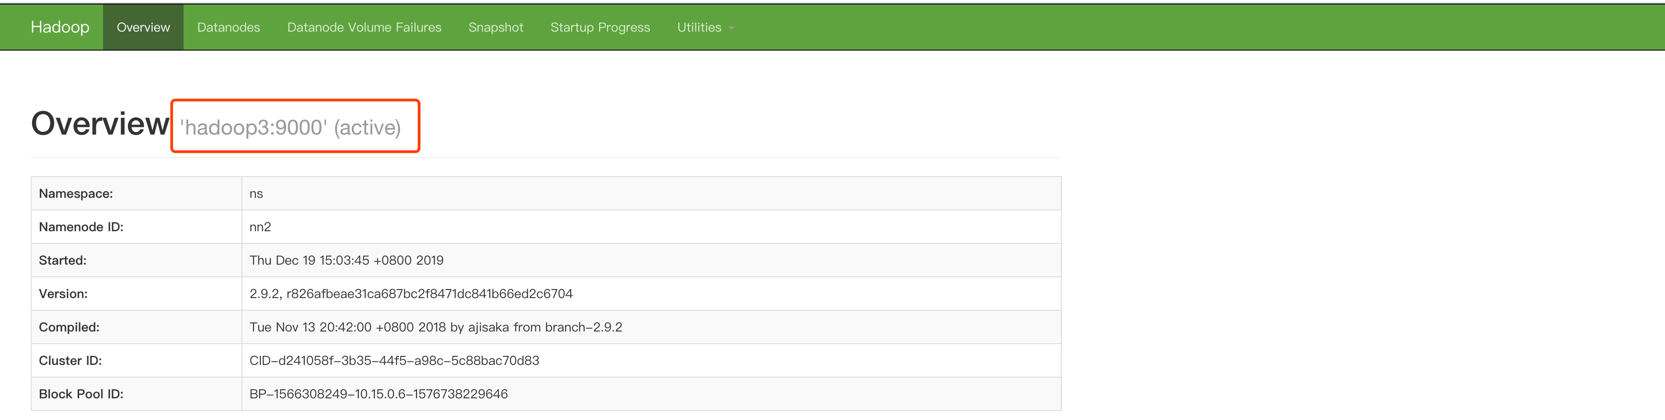View the Startup Progress tab
The width and height of the screenshot is (1665, 420).
(x=600, y=27)
